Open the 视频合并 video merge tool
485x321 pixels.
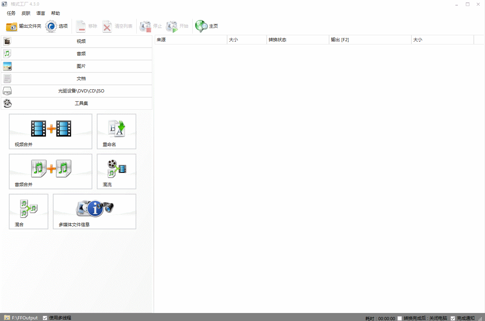50,131
